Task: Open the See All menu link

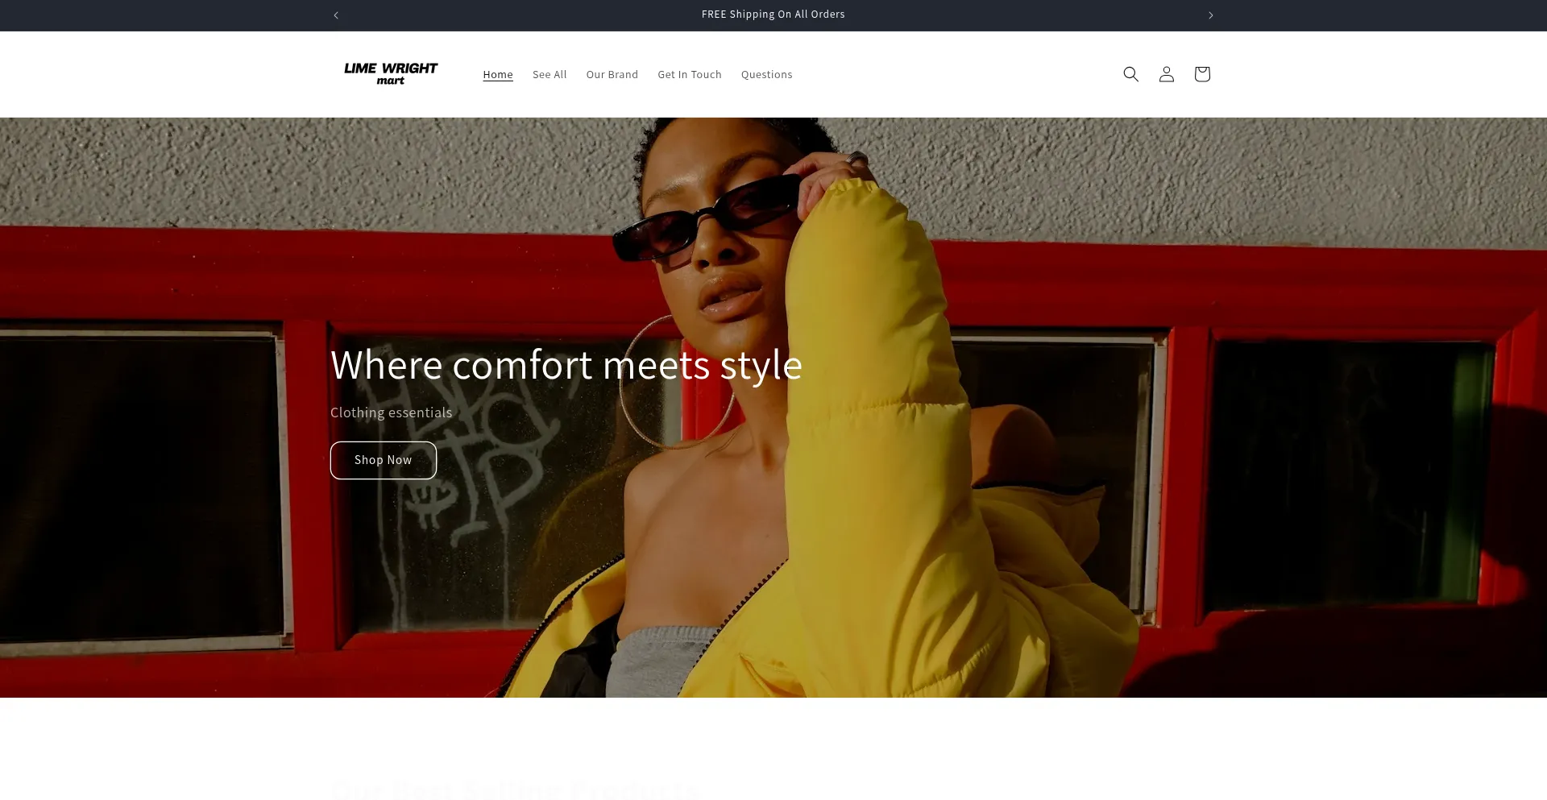Action: (550, 74)
